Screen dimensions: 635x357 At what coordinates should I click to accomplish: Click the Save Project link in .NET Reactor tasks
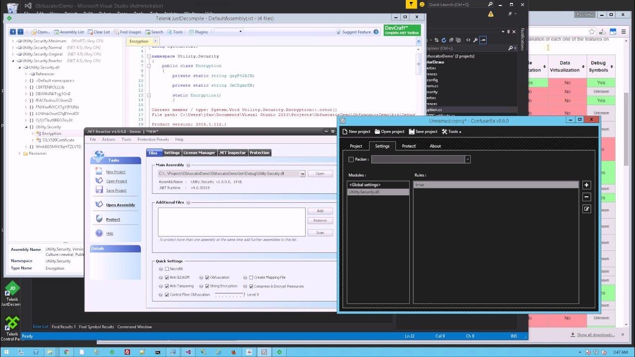point(116,190)
